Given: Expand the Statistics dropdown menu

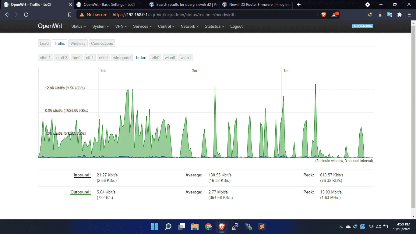Looking at the screenshot, I should (214, 26).
